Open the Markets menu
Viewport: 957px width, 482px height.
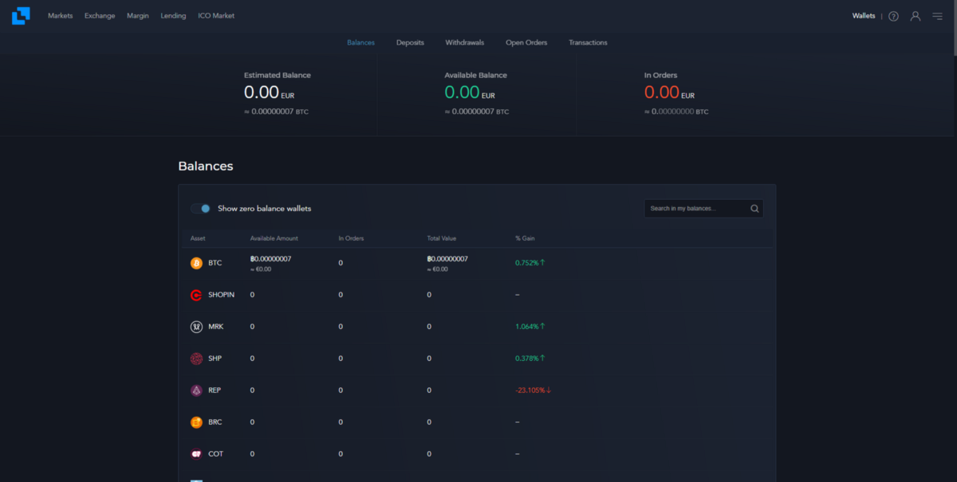[60, 16]
